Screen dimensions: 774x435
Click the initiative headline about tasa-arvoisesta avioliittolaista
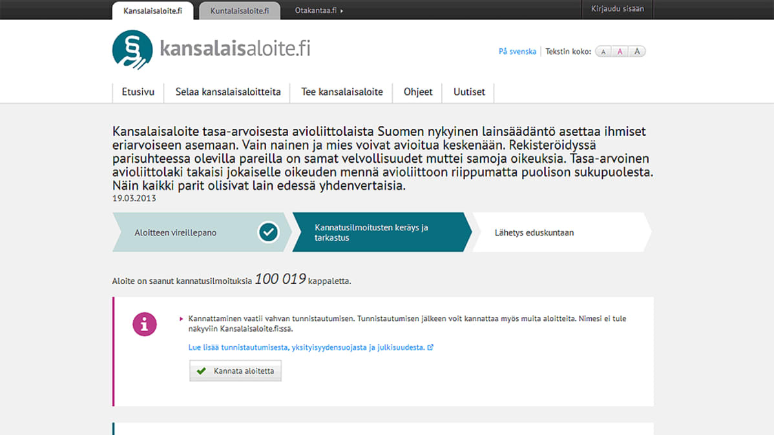pyautogui.click(x=382, y=158)
